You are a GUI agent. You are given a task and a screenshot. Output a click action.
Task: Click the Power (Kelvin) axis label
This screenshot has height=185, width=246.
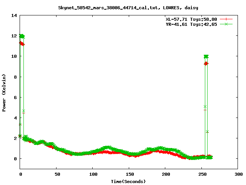4,93
